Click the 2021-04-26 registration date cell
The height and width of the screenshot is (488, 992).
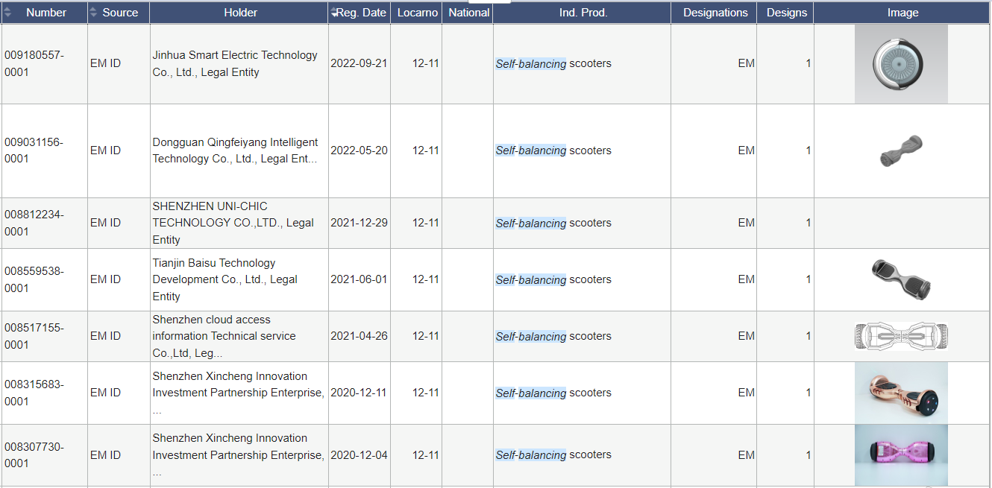point(359,336)
